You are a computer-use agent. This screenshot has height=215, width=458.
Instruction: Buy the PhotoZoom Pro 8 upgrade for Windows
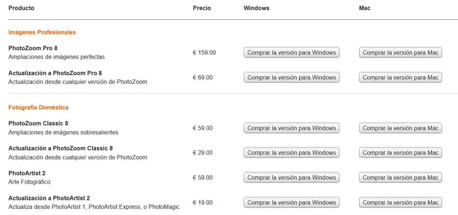click(292, 77)
